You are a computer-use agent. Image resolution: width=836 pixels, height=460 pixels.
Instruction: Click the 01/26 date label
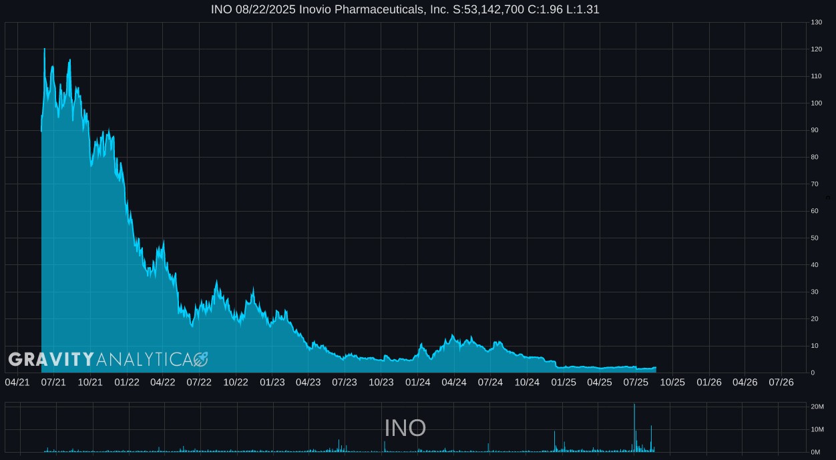coord(709,382)
